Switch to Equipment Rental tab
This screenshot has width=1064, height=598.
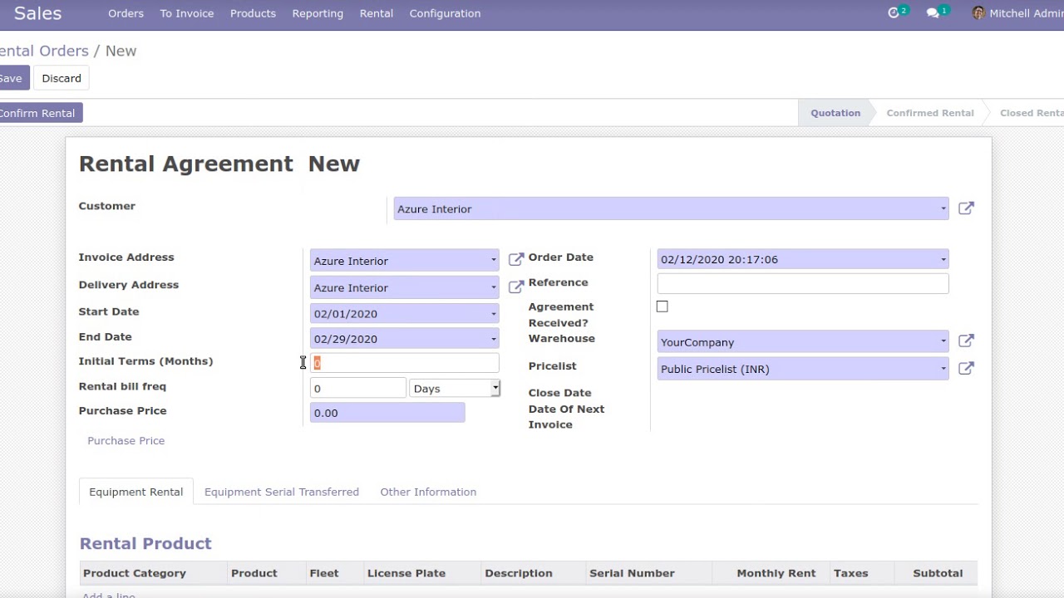pos(135,492)
